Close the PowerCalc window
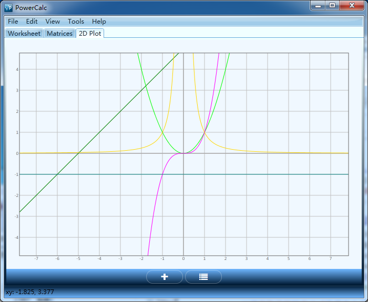This screenshot has height=302, width=368. tap(351, 6)
